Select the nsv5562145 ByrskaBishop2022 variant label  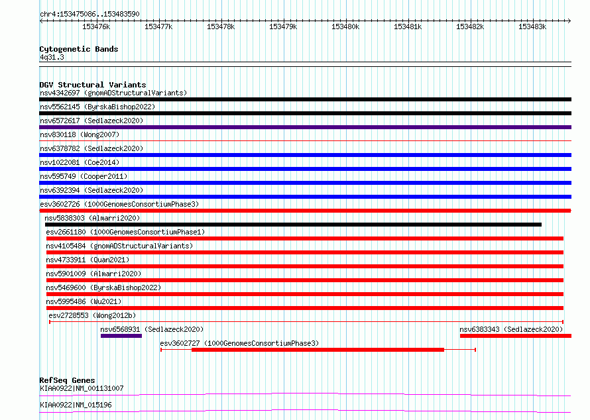pyautogui.click(x=97, y=107)
